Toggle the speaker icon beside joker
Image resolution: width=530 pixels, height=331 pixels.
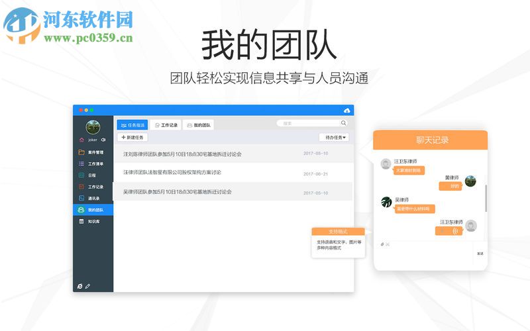[x=103, y=140]
